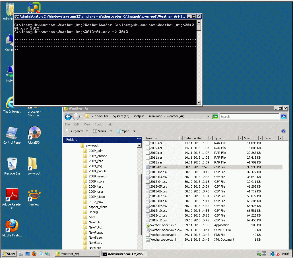
Task: Click the Server Manager quick launch icon
Action: pos(21,254)
